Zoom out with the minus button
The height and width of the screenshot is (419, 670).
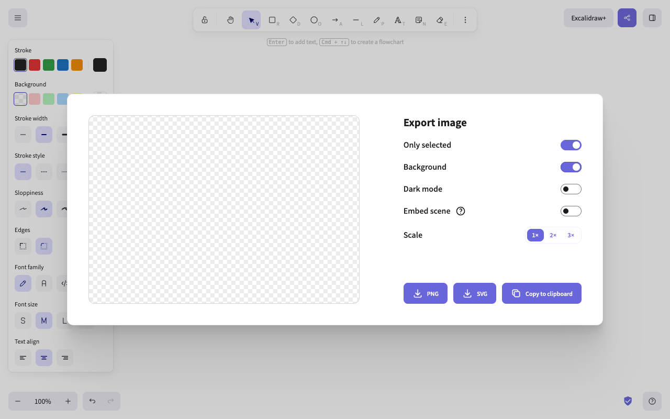pyautogui.click(x=18, y=401)
